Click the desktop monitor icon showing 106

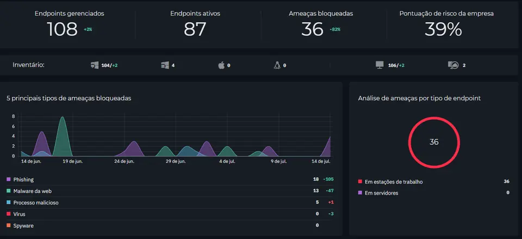click(380, 66)
